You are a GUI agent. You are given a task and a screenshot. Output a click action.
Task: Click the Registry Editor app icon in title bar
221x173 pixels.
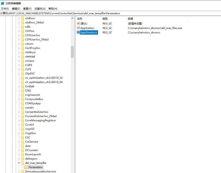tap(2, 3)
